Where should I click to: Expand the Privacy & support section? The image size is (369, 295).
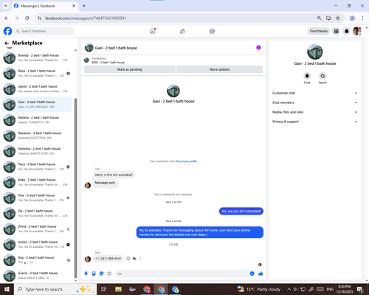click(x=314, y=122)
